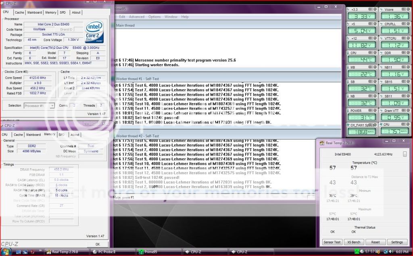Open Real Temp Settings button
Viewport: 413px width, 256px height.
[397, 242]
